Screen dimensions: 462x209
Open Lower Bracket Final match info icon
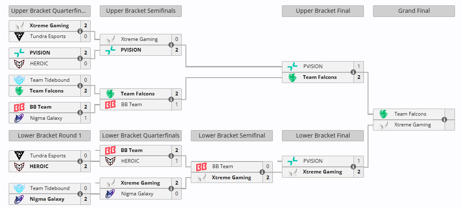point(353,166)
